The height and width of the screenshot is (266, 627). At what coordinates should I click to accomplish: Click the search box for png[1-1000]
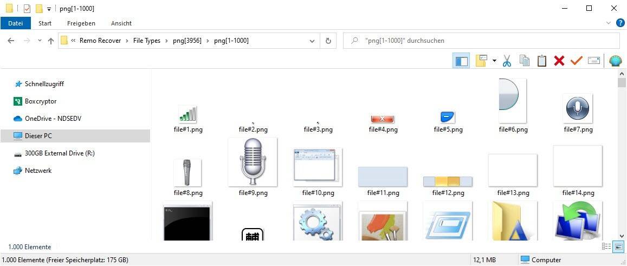pyautogui.click(x=488, y=41)
